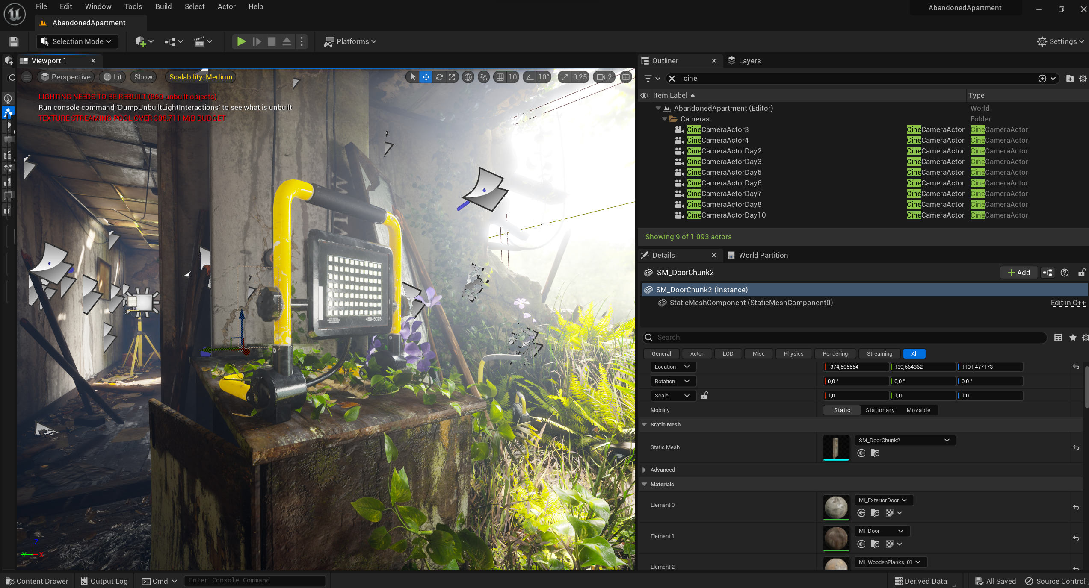Toggle grid snapping icon
Image resolution: width=1089 pixels, height=588 pixels.
[x=500, y=77]
